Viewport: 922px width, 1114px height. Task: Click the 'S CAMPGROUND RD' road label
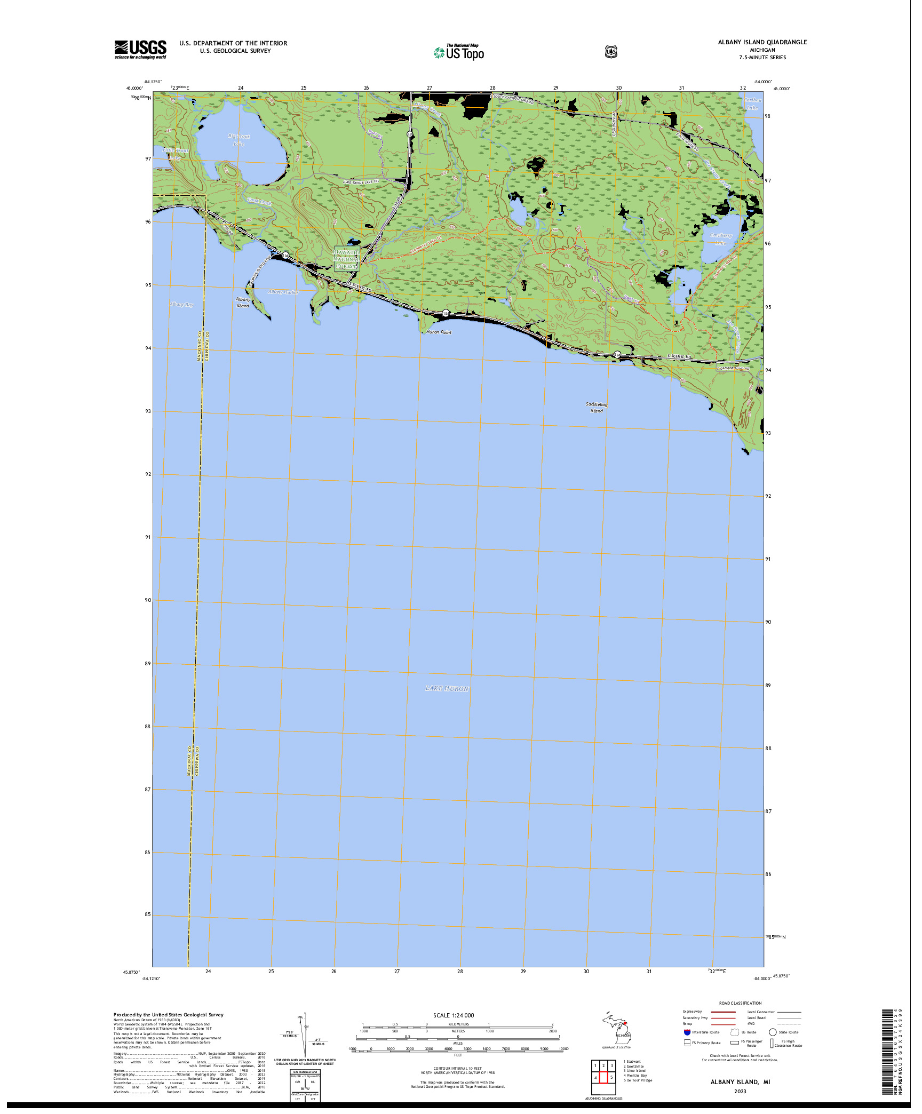733,369
